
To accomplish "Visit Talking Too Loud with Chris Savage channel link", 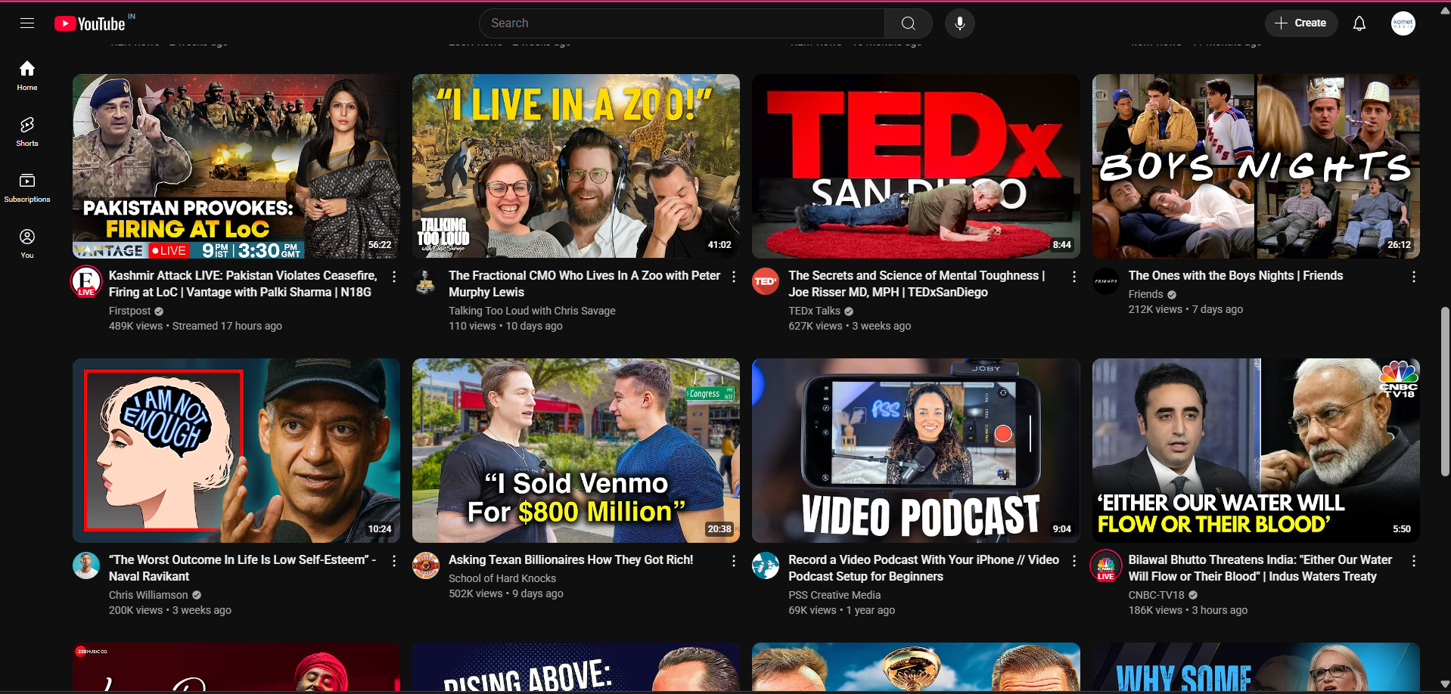I will [x=532, y=311].
